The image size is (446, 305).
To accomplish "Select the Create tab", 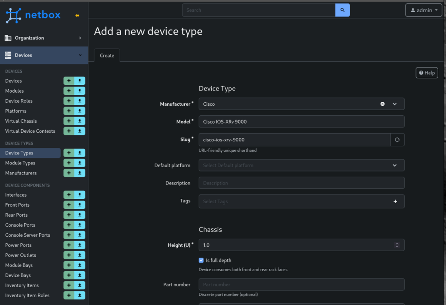I will click(x=107, y=55).
